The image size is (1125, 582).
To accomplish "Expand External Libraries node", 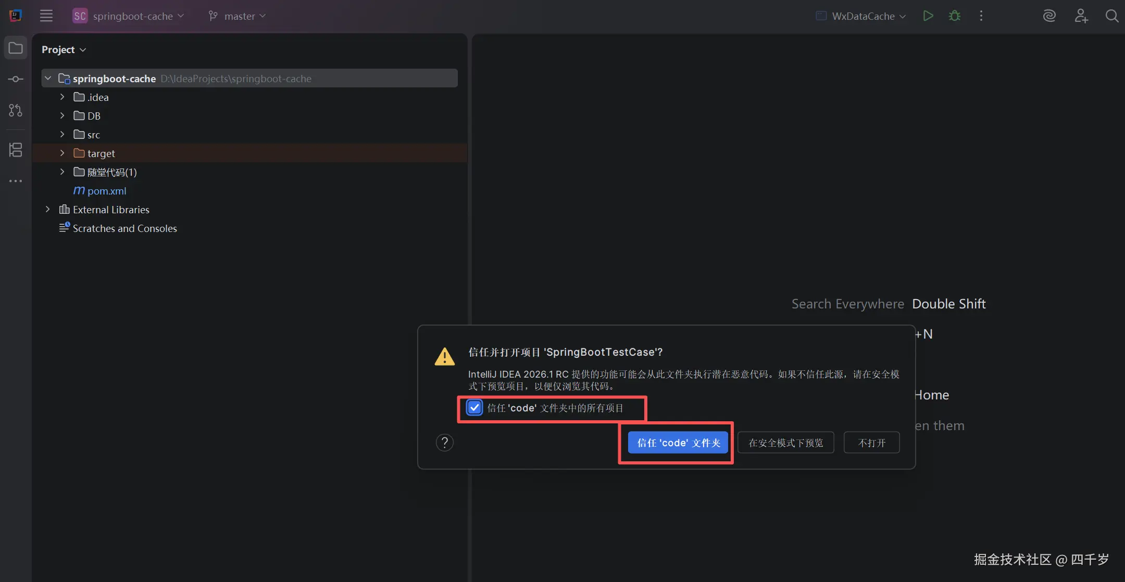I will click(x=48, y=210).
